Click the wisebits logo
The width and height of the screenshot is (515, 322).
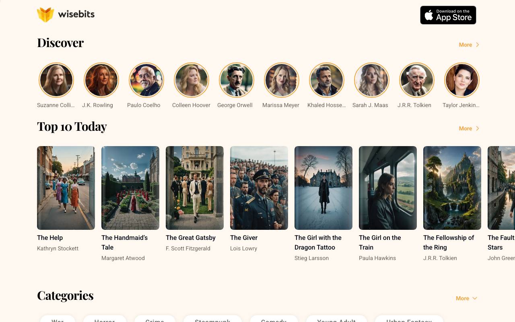coord(66,14)
